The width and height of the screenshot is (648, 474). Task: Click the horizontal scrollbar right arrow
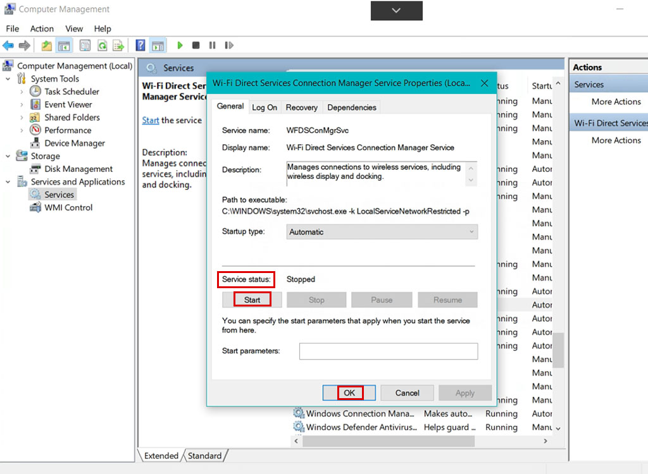tap(545, 441)
